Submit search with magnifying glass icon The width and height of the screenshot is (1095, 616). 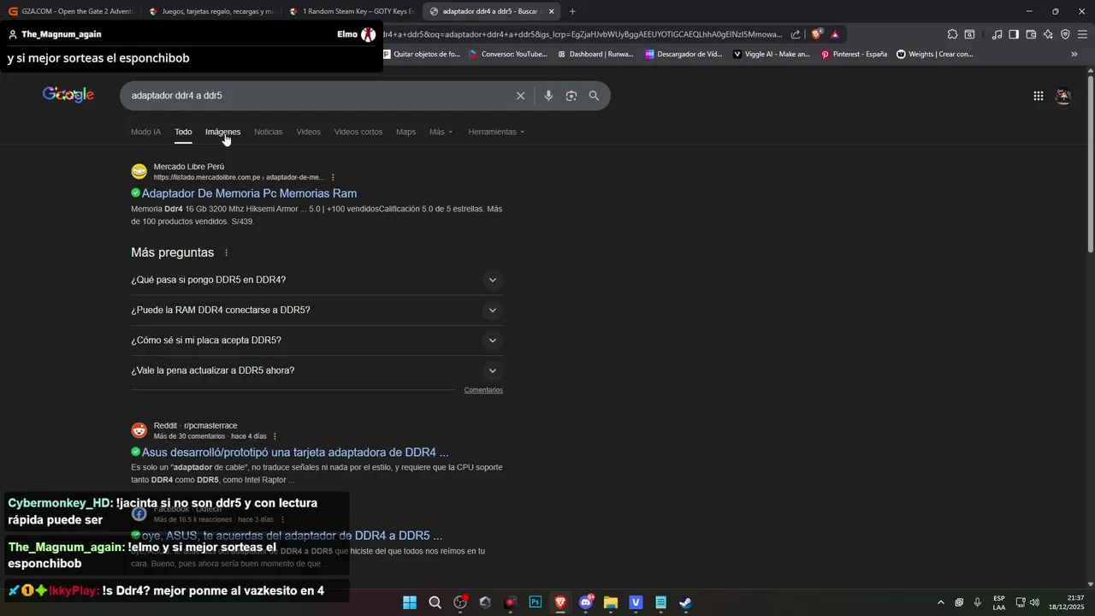[x=594, y=96]
